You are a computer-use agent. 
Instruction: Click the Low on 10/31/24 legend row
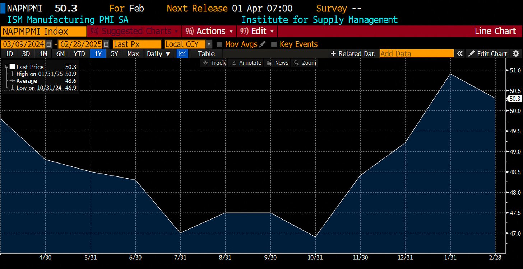point(43,88)
